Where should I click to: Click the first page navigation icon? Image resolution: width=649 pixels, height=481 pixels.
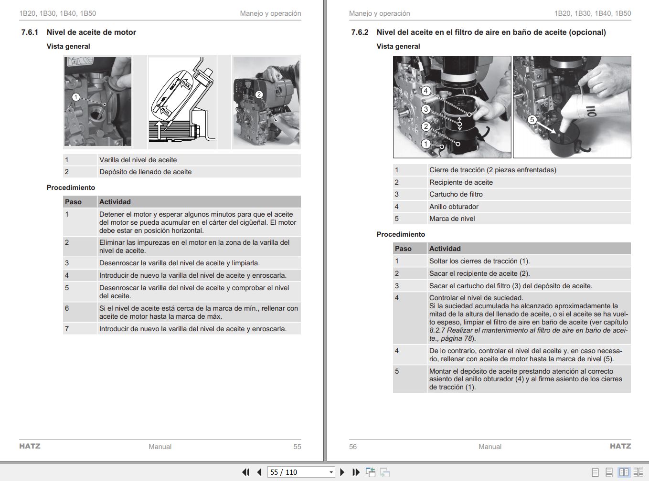[246, 472]
